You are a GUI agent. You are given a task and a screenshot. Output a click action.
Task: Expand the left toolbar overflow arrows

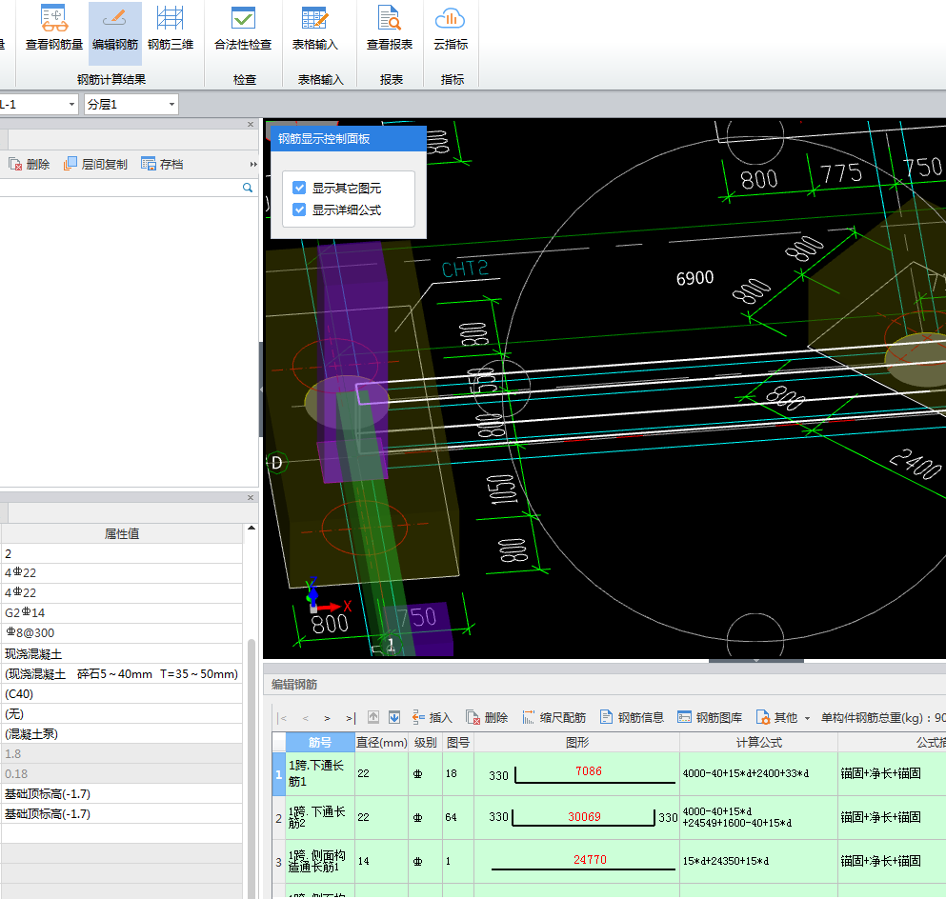coord(253,164)
